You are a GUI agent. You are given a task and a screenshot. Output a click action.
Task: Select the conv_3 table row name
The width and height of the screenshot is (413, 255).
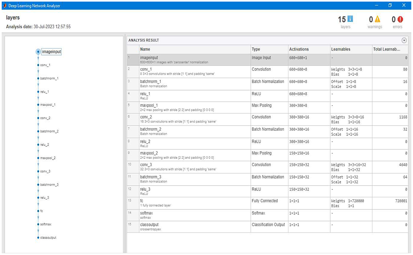(x=146, y=165)
